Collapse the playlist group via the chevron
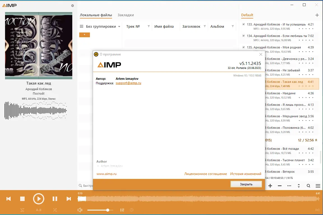 pos(316,140)
